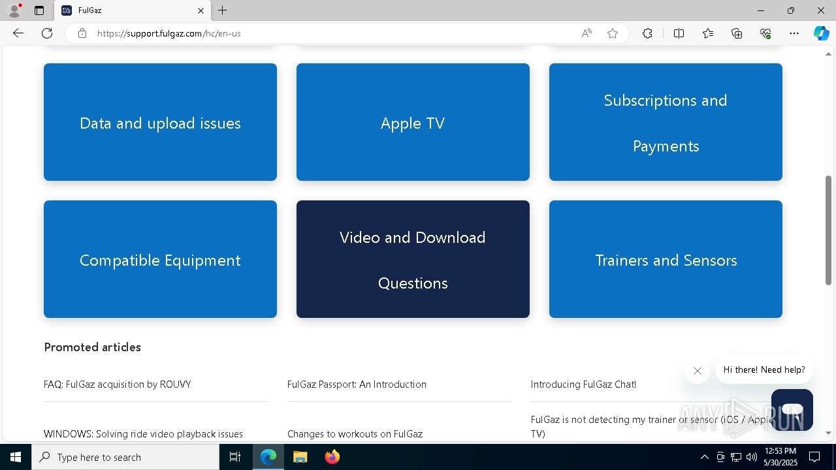Open FulGaz is not detecting my trainer article
The height and width of the screenshot is (470, 836).
[651, 426]
